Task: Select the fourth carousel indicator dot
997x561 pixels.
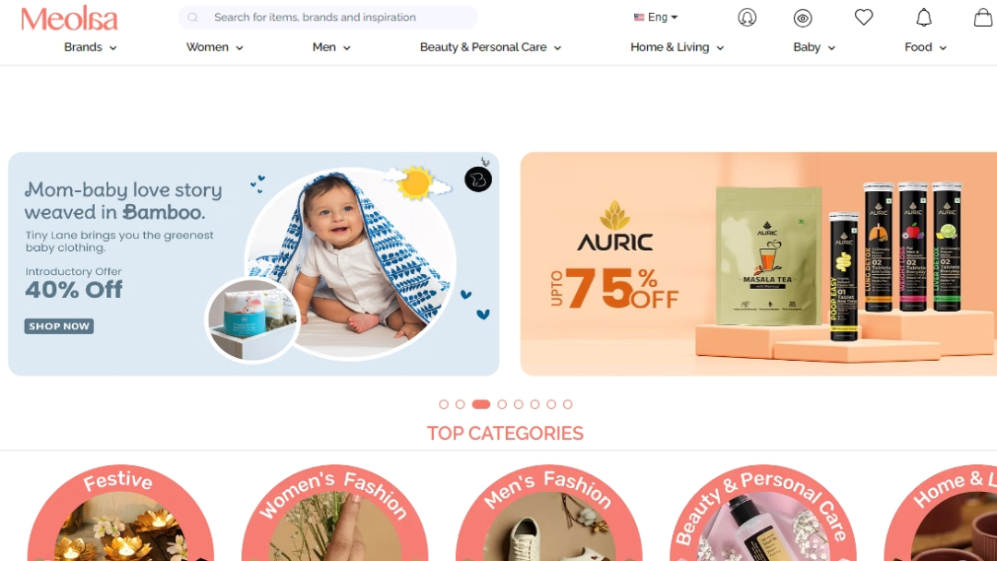Action: click(x=502, y=404)
